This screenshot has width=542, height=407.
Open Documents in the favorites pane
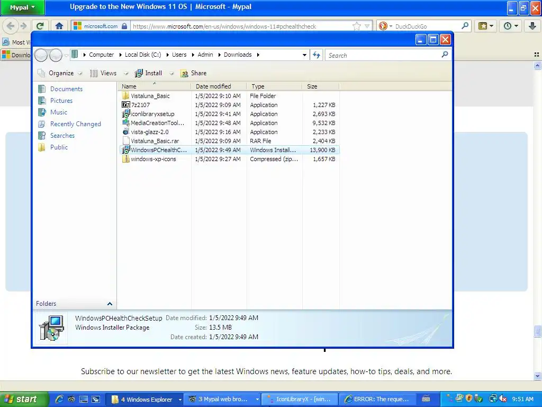(66, 89)
